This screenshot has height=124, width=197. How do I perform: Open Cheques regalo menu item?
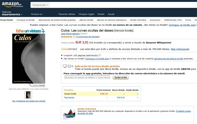[x=86, y=14]
